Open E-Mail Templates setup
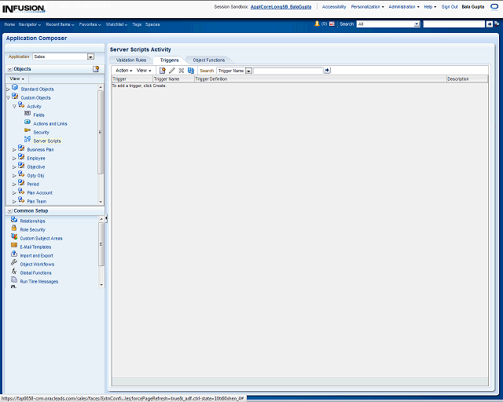The width and height of the screenshot is (503, 402). pos(35,247)
